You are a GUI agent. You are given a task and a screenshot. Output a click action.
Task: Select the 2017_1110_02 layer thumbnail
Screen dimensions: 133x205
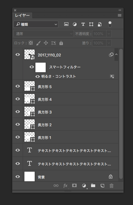click(x=30, y=54)
